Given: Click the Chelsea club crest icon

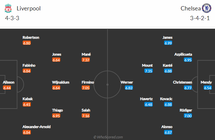Looking at the screenshot, I should click(x=206, y=8).
